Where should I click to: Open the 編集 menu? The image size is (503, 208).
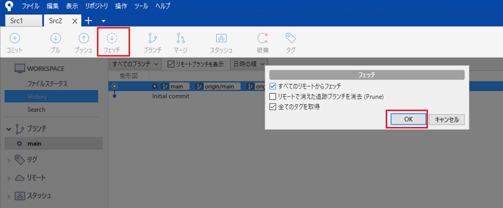(52, 6)
